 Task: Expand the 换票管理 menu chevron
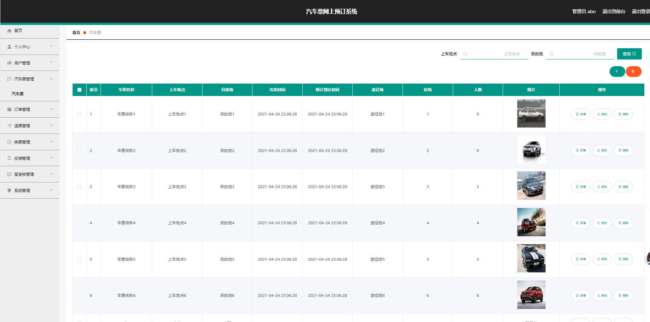click(51, 142)
